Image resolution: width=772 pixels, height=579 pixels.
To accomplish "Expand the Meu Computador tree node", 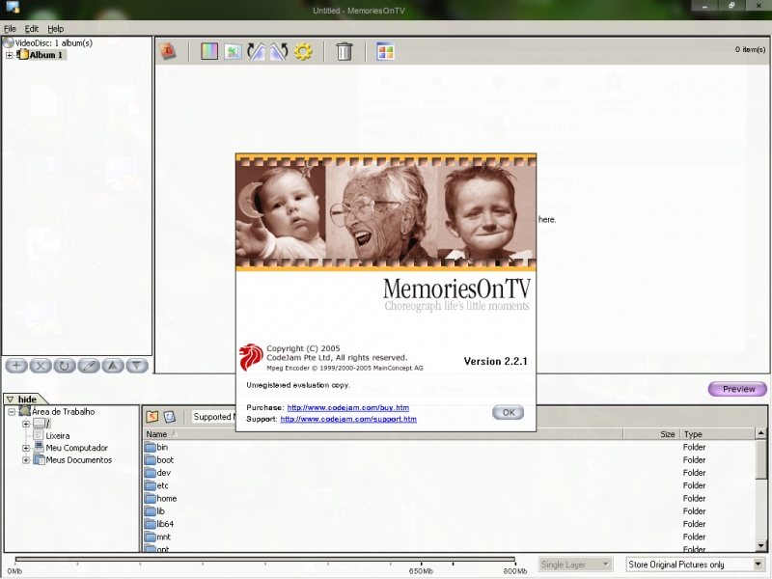I will [26, 448].
